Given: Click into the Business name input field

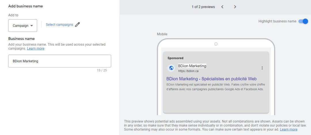Looking at the screenshot, I should coord(60,61).
